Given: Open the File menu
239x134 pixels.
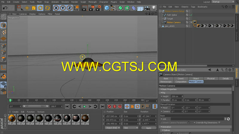Looking at the screenshot, I should [3, 2].
